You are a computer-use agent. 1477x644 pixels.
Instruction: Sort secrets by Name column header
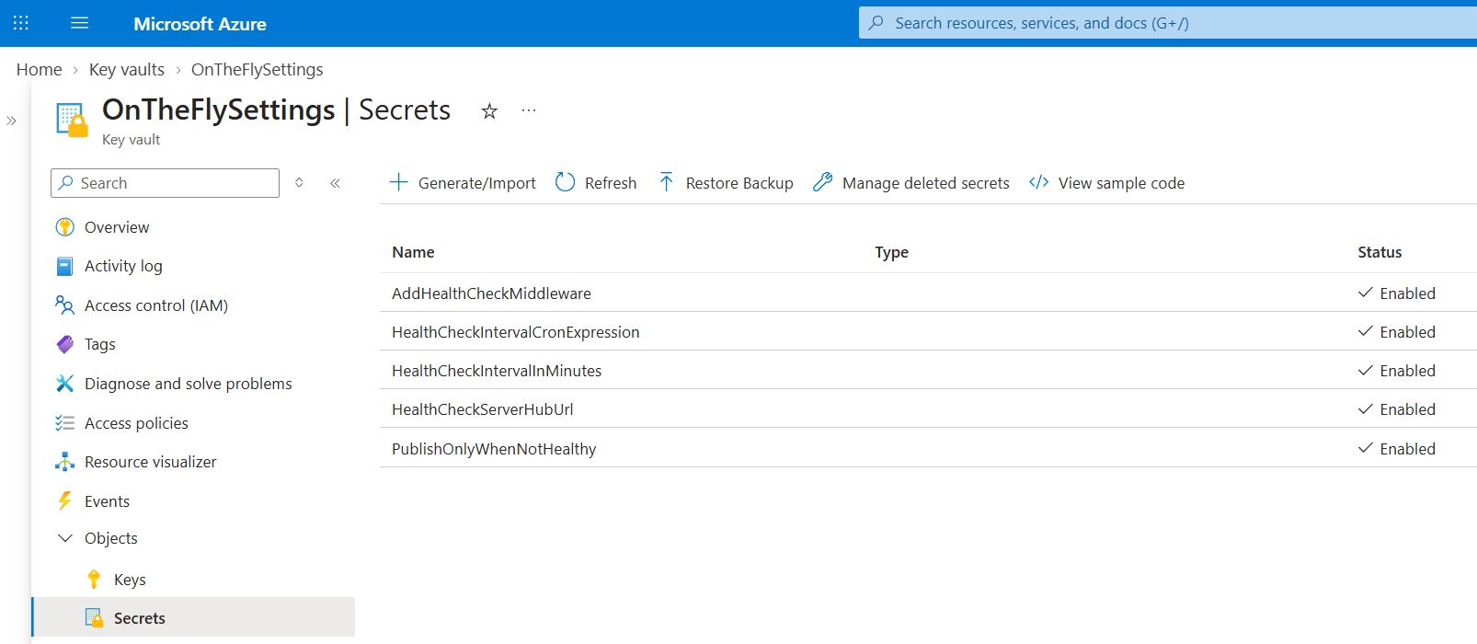click(413, 252)
